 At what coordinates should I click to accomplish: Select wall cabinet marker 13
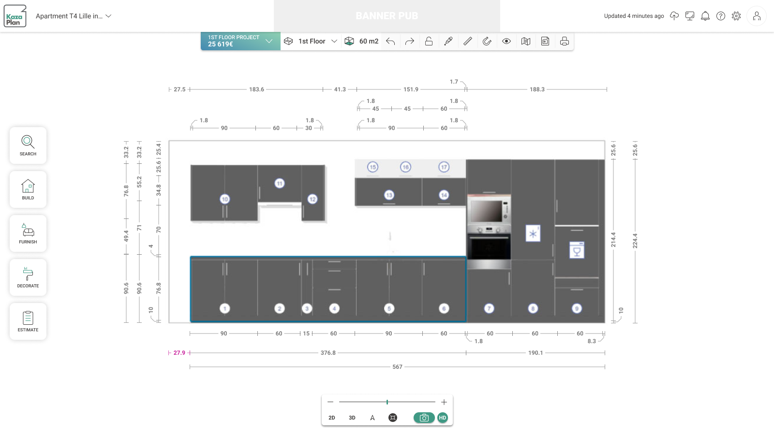pyautogui.click(x=389, y=195)
